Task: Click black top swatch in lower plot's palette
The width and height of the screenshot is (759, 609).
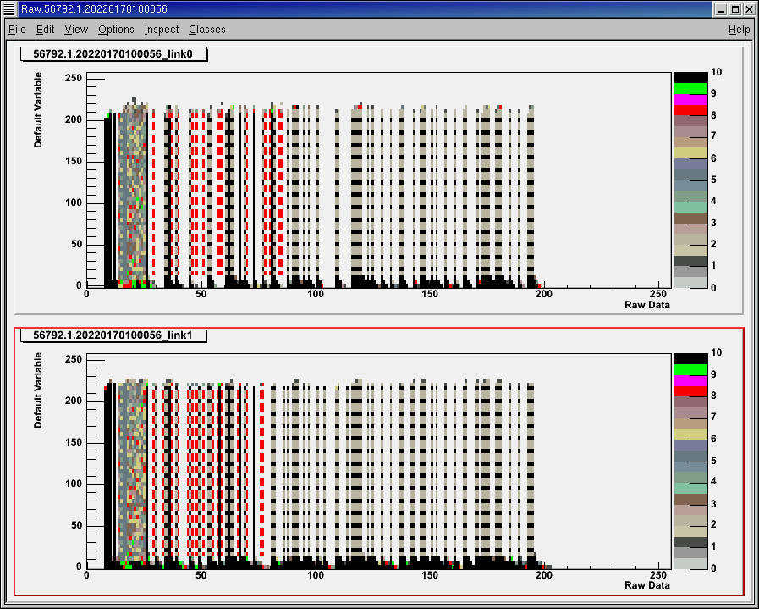Action: (x=690, y=358)
